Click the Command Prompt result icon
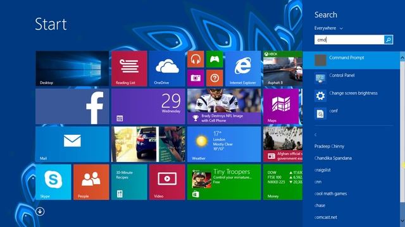The width and height of the screenshot is (405, 227). 320,61
